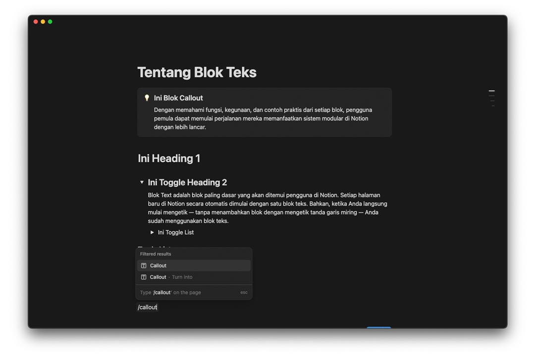Click the Tentang Blok Teks page title
535x356 pixels.
tap(197, 72)
